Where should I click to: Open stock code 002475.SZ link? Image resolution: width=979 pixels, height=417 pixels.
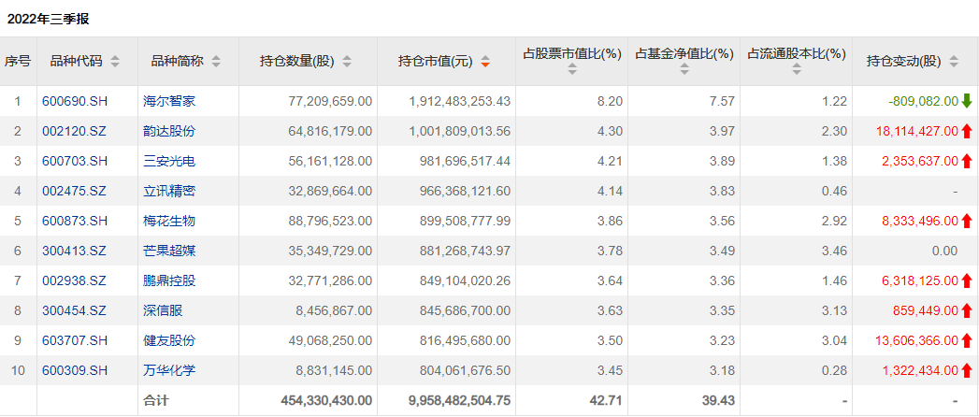[74, 191]
